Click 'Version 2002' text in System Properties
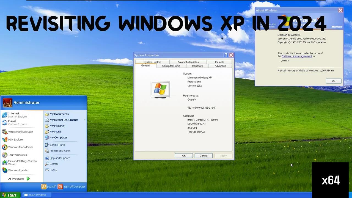Screen dimensions: 352x198 click(194, 86)
